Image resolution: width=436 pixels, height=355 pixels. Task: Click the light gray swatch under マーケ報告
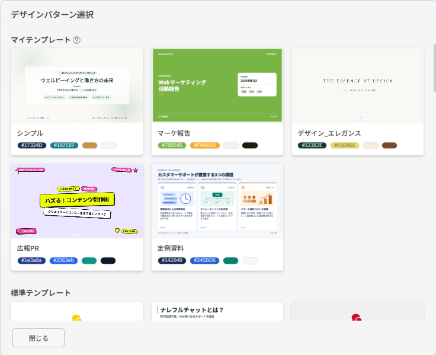coord(231,145)
